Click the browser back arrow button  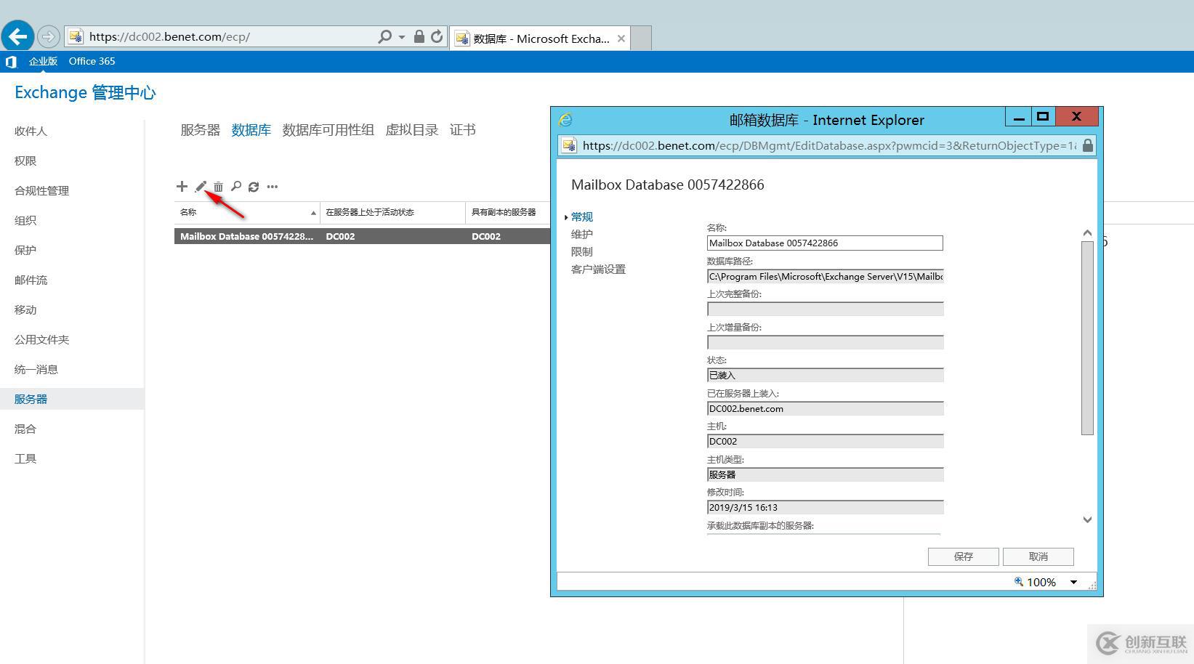click(x=17, y=36)
